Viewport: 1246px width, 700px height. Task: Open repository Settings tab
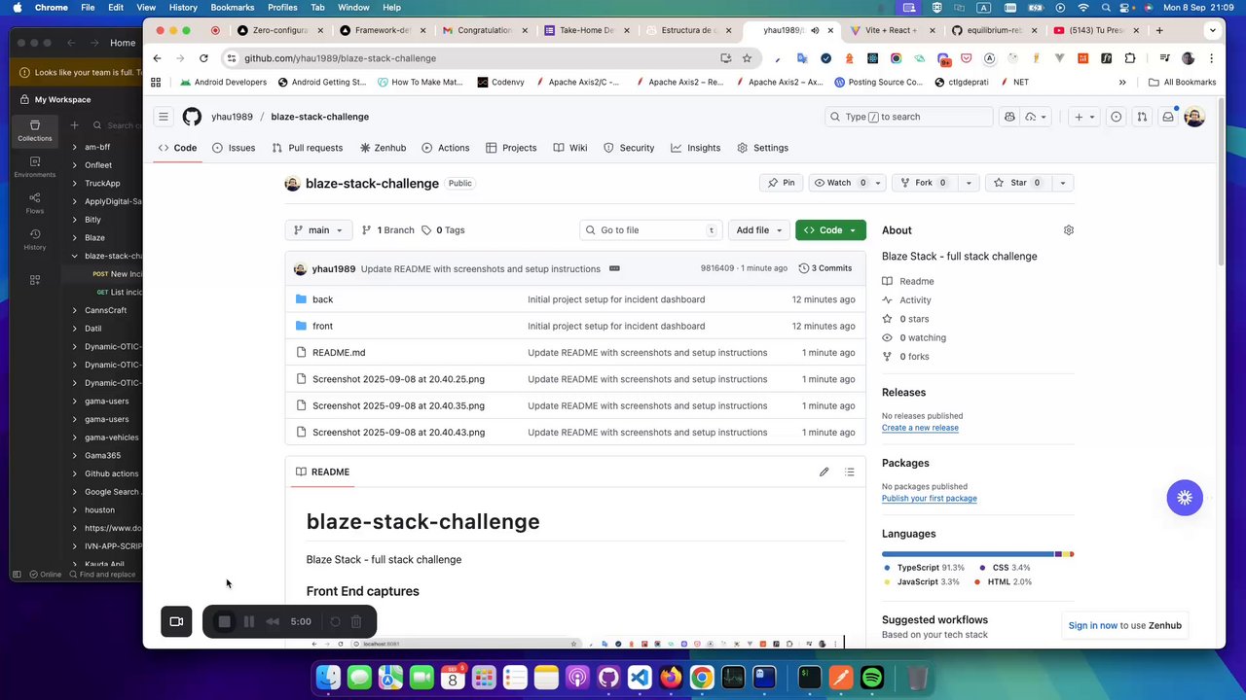click(x=763, y=148)
